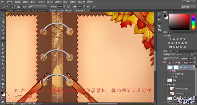
Task: Open the layer blend mode 正常 dropdown
Action: (x=171, y=59)
